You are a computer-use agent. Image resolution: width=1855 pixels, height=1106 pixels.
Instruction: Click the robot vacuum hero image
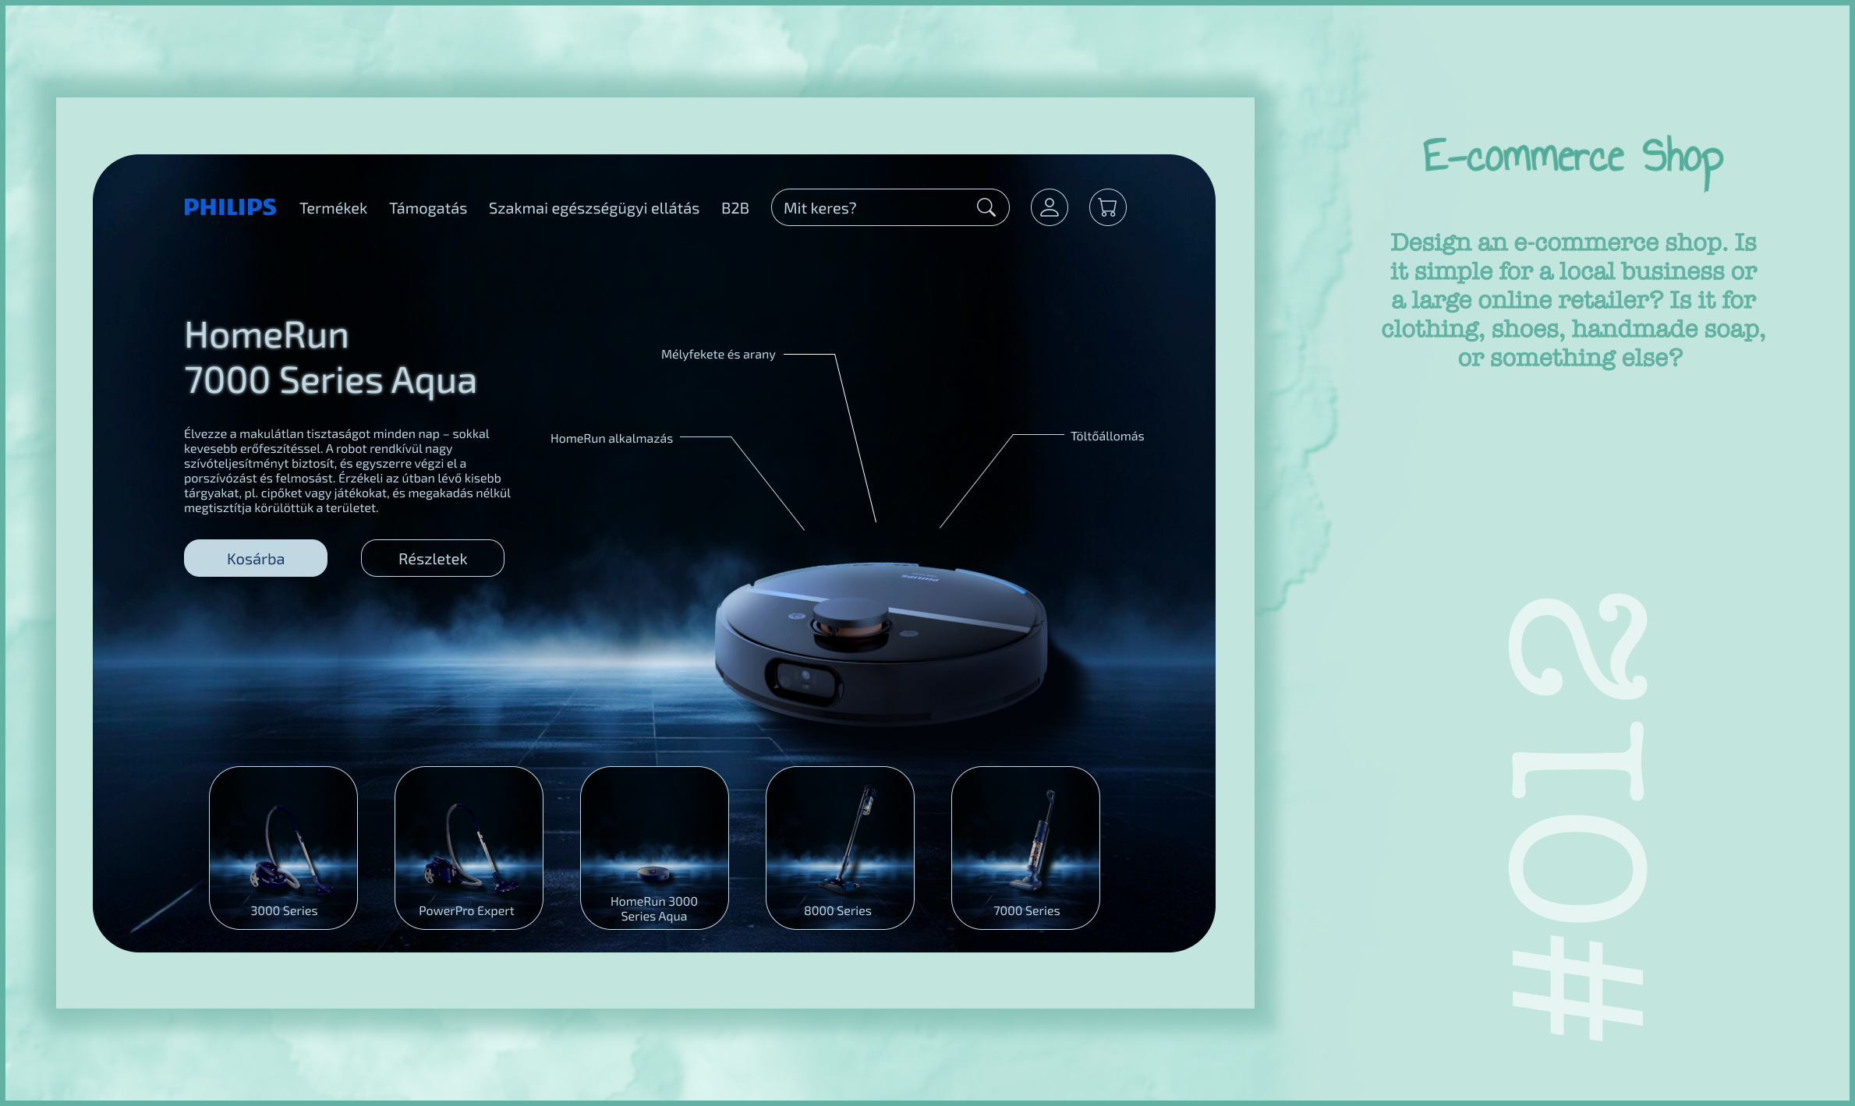pyautogui.click(x=881, y=643)
